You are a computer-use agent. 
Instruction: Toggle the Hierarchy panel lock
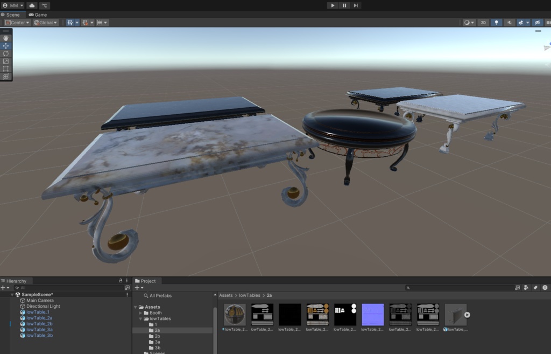[x=121, y=281]
